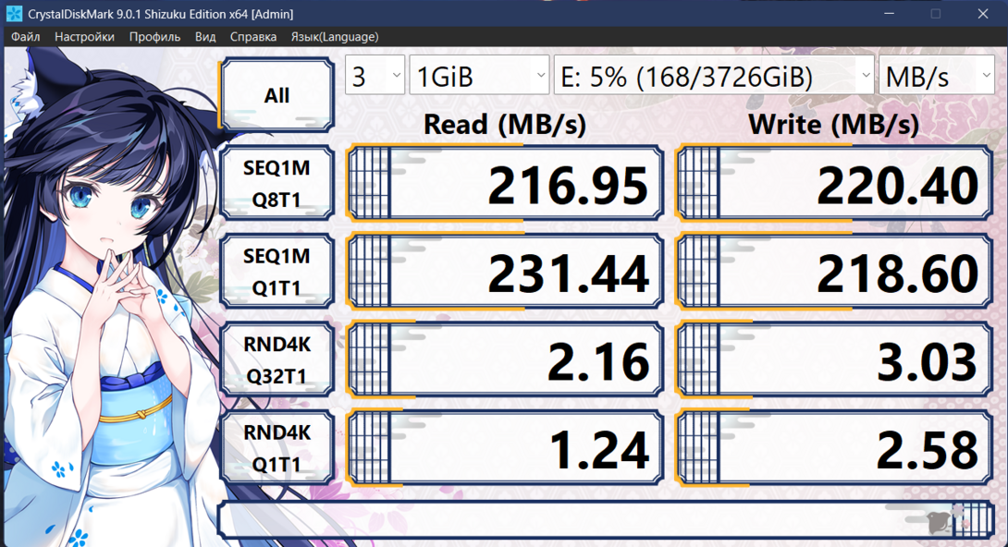Expand the 1GiB test size dropdown

[x=480, y=76]
